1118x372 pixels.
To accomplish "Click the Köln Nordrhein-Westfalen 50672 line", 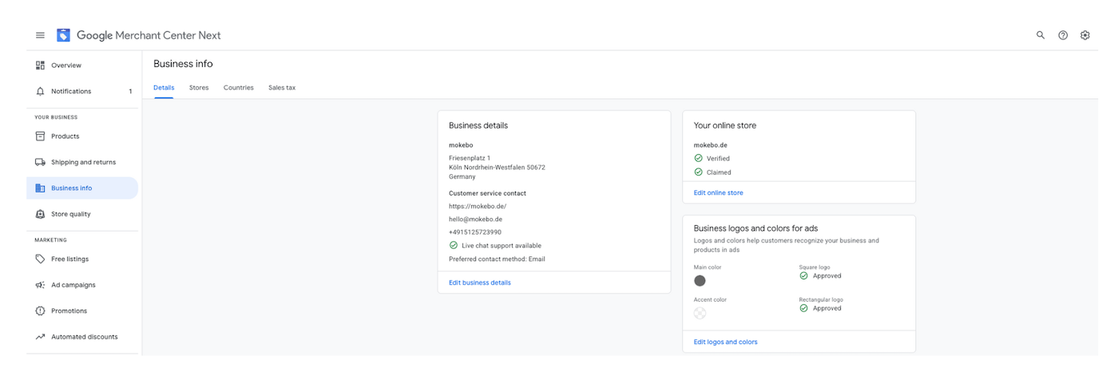I will coord(497,168).
